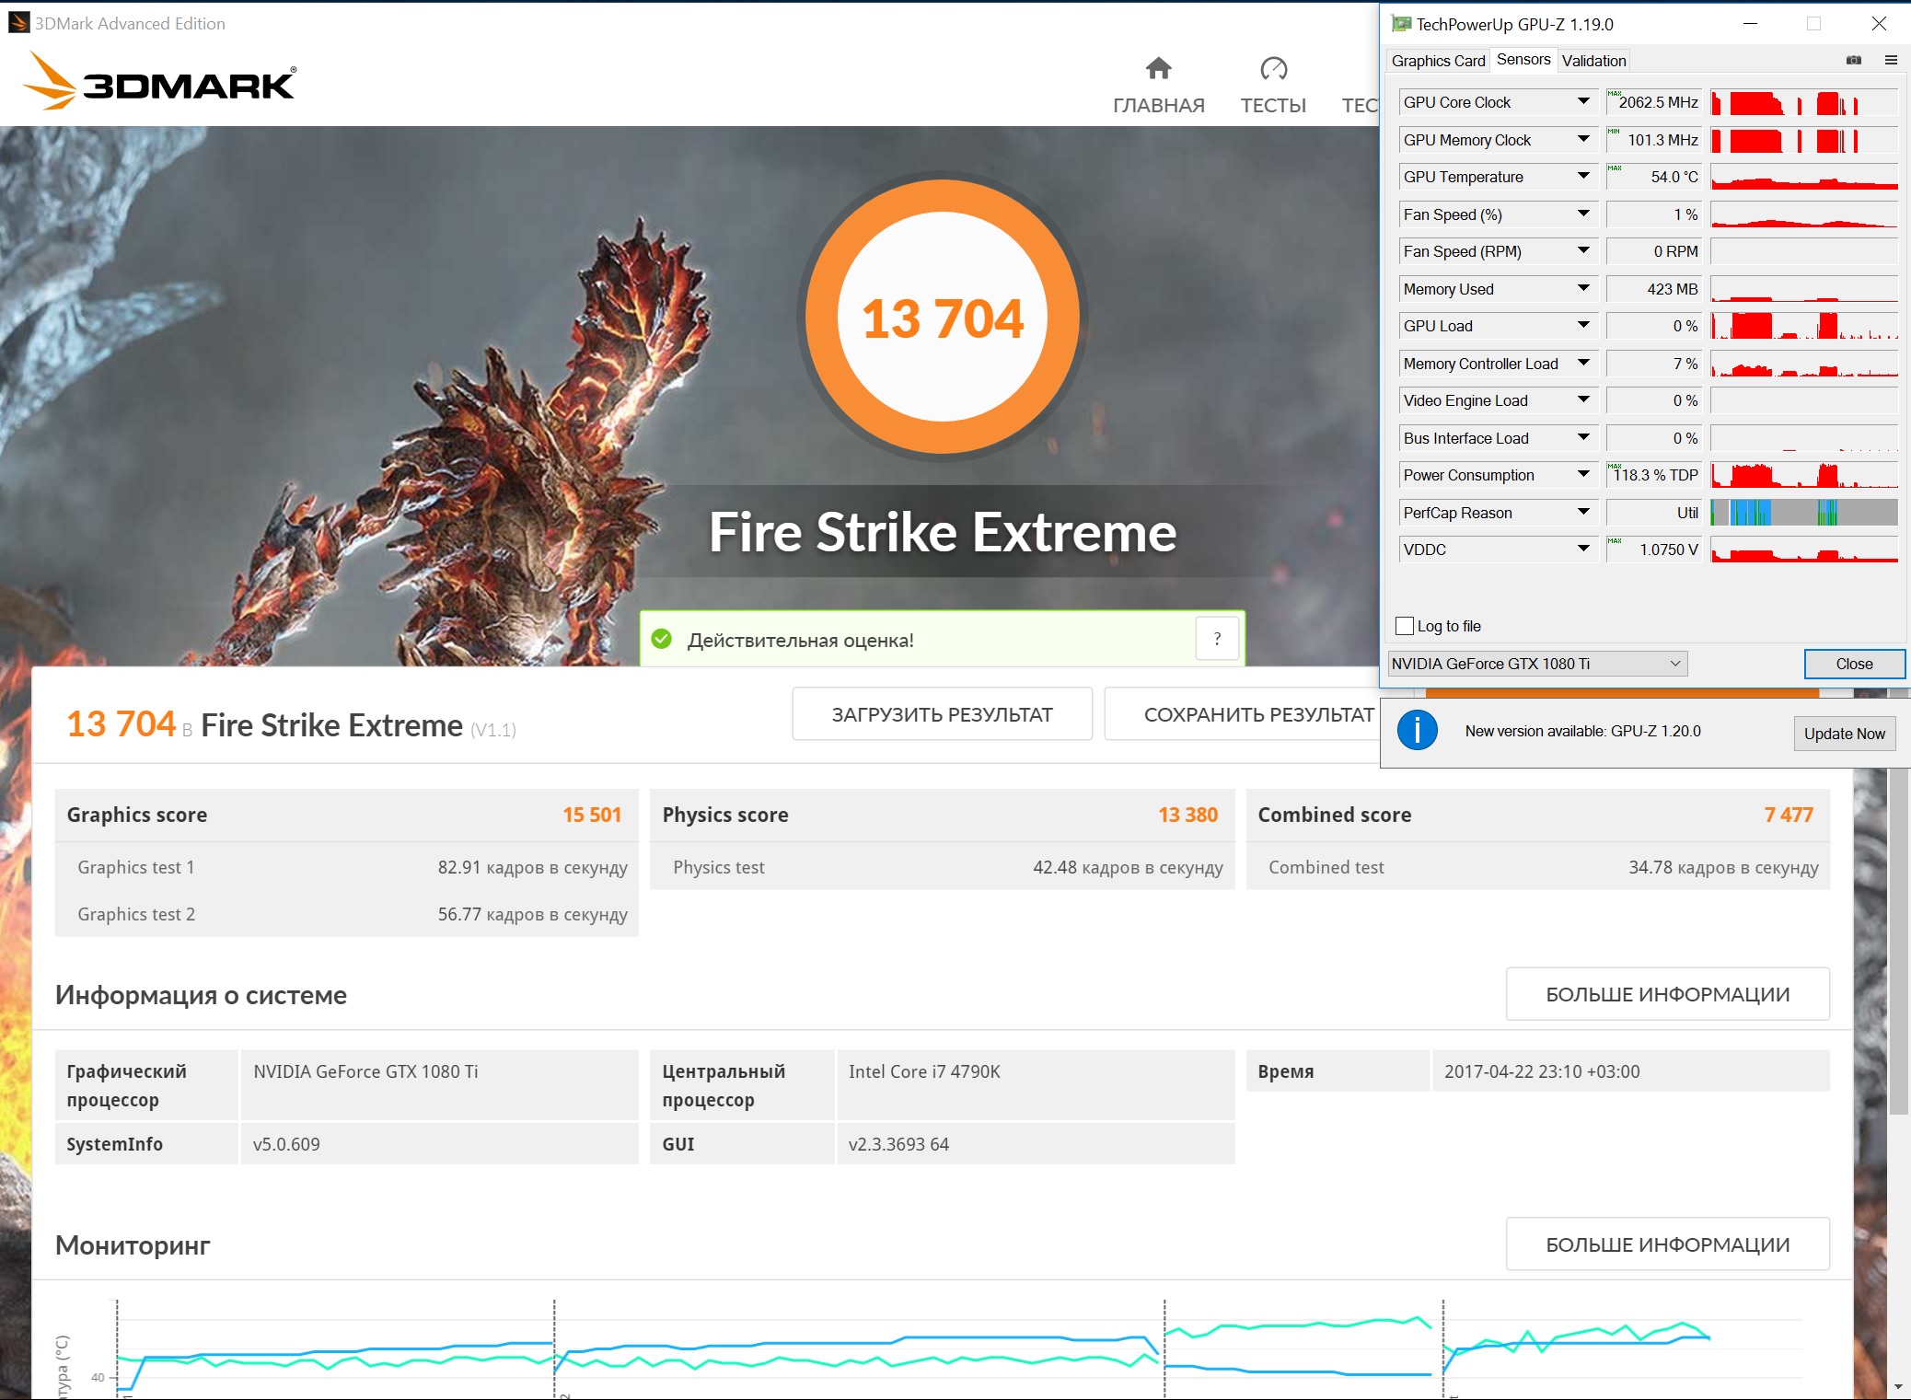
Task: Open the GPU Temperature sensor dropdown
Action: (1583, 177)
